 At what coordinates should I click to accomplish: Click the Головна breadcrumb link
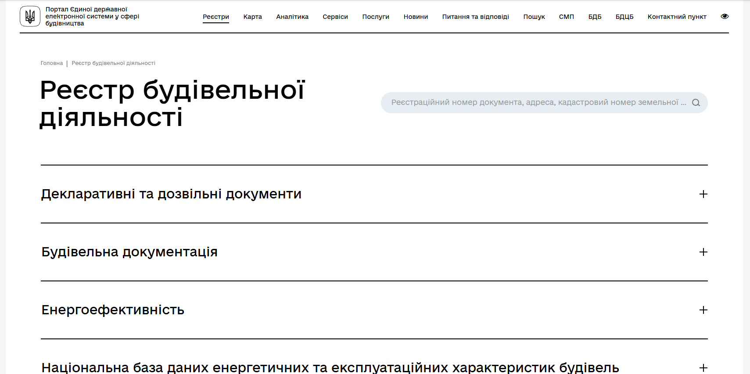(52, 63)
